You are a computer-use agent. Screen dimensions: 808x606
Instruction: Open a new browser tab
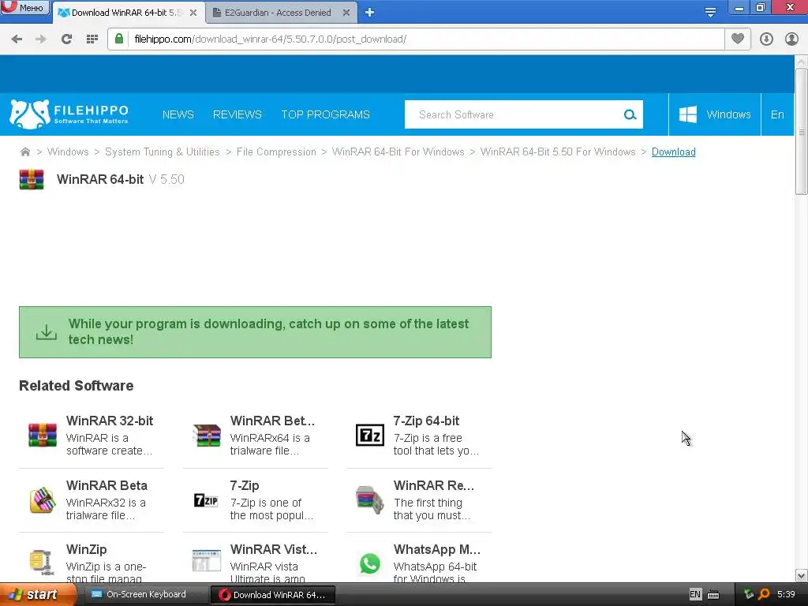[369, 13]
